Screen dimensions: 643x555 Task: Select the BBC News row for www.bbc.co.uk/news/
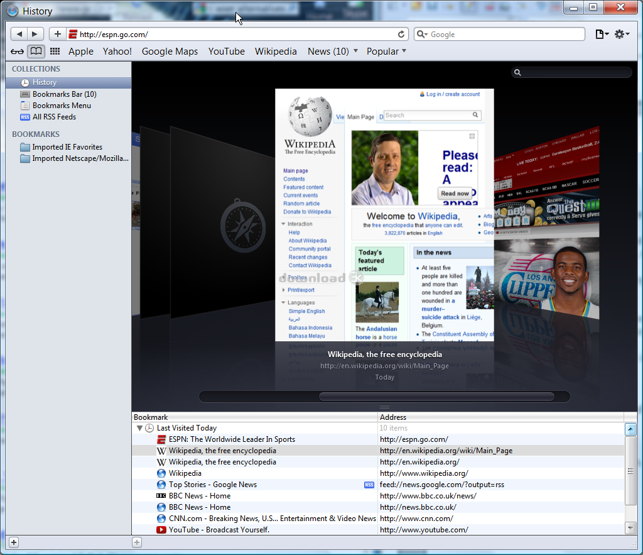point(377,496)
